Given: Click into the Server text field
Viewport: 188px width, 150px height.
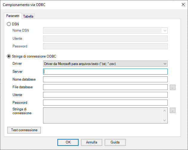Looking at the screenshot, I should [x=105, y=72].
